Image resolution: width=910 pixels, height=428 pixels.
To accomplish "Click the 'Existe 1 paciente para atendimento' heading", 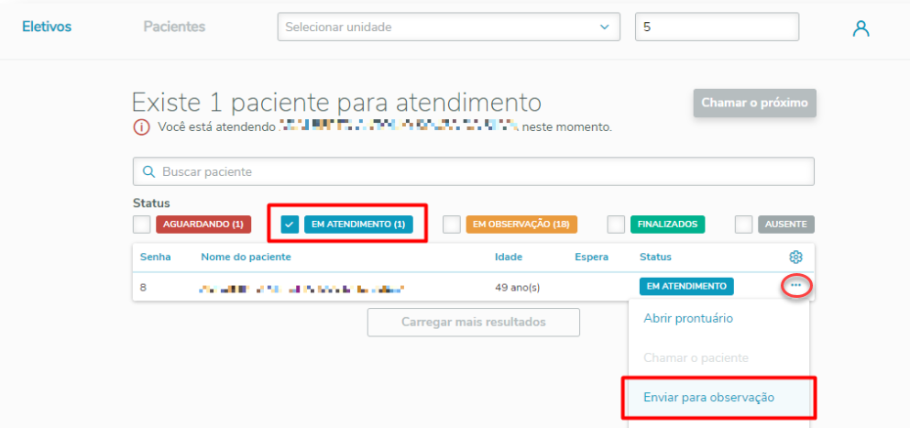I will [336, 103].
